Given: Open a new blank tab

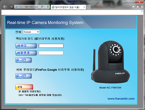Looking at the screenshot, I should 88,7.
